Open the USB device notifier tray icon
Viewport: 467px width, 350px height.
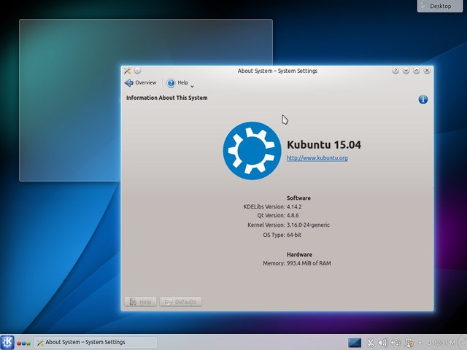[395, 343]
